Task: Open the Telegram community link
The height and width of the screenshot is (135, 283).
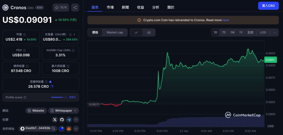Action: (69, 120)
